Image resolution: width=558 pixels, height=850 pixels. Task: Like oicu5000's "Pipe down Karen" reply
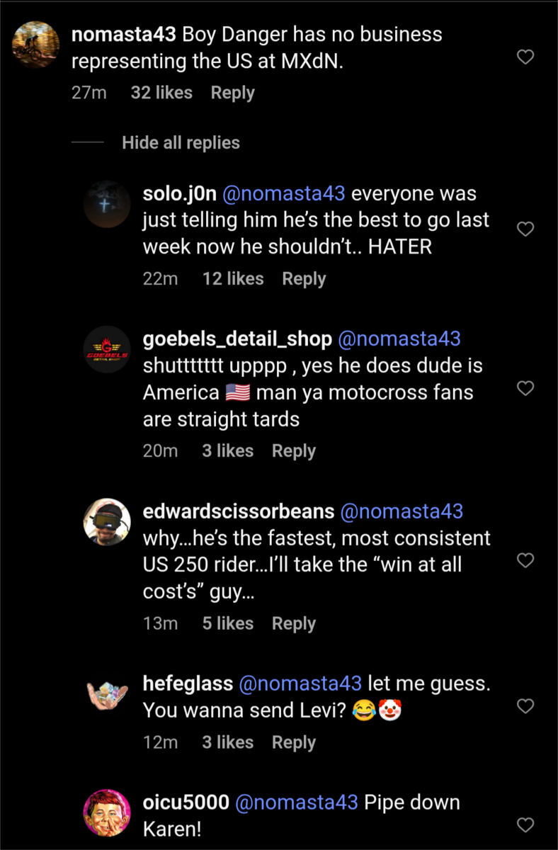coord(525,824)
